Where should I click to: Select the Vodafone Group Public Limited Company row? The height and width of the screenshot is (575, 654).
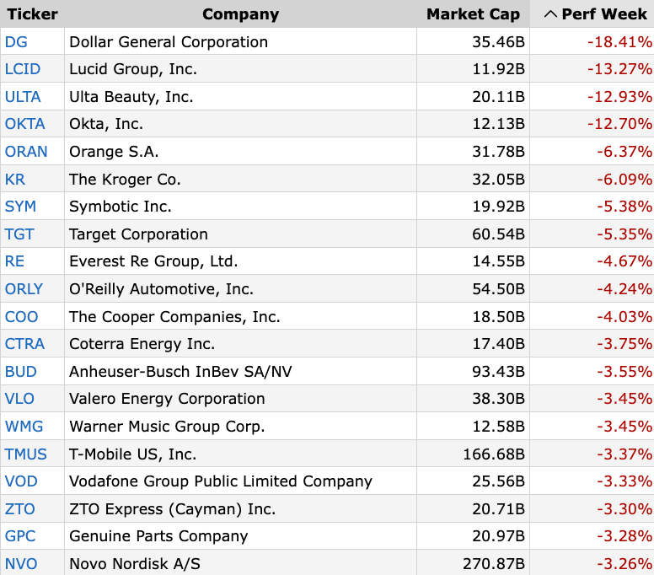[327, 481]
